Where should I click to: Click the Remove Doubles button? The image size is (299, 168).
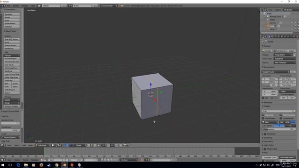click(x=12, y=106)
